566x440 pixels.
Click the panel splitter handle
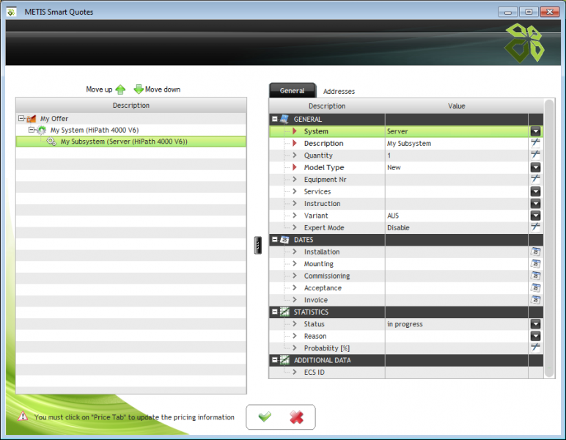click(x=258, y=246)
